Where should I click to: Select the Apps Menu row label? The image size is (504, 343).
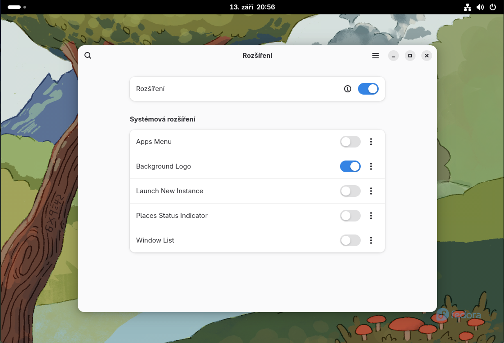[x=154, y=142]
